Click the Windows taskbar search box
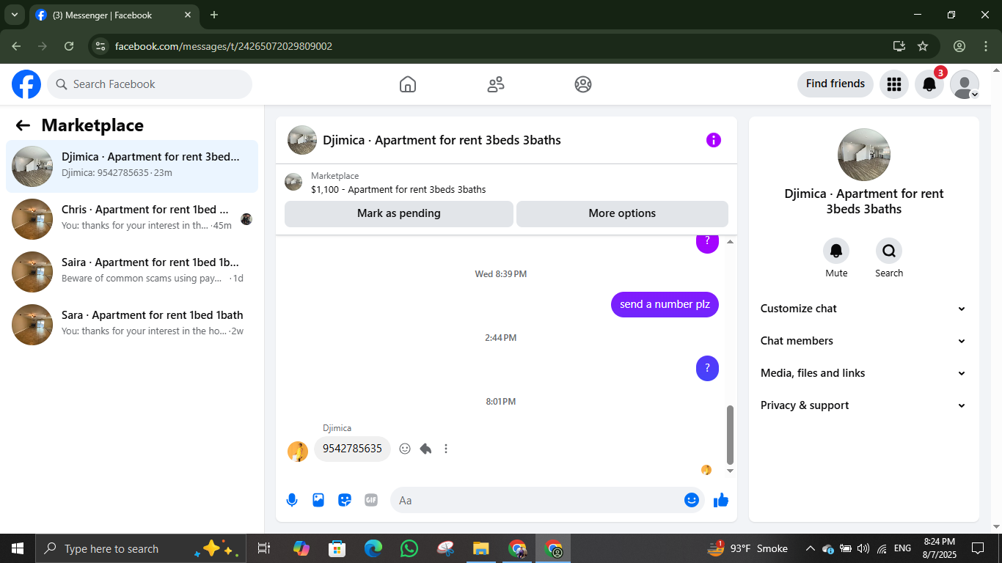Viewport: 1002px width, 563px height. coord(139,548)
